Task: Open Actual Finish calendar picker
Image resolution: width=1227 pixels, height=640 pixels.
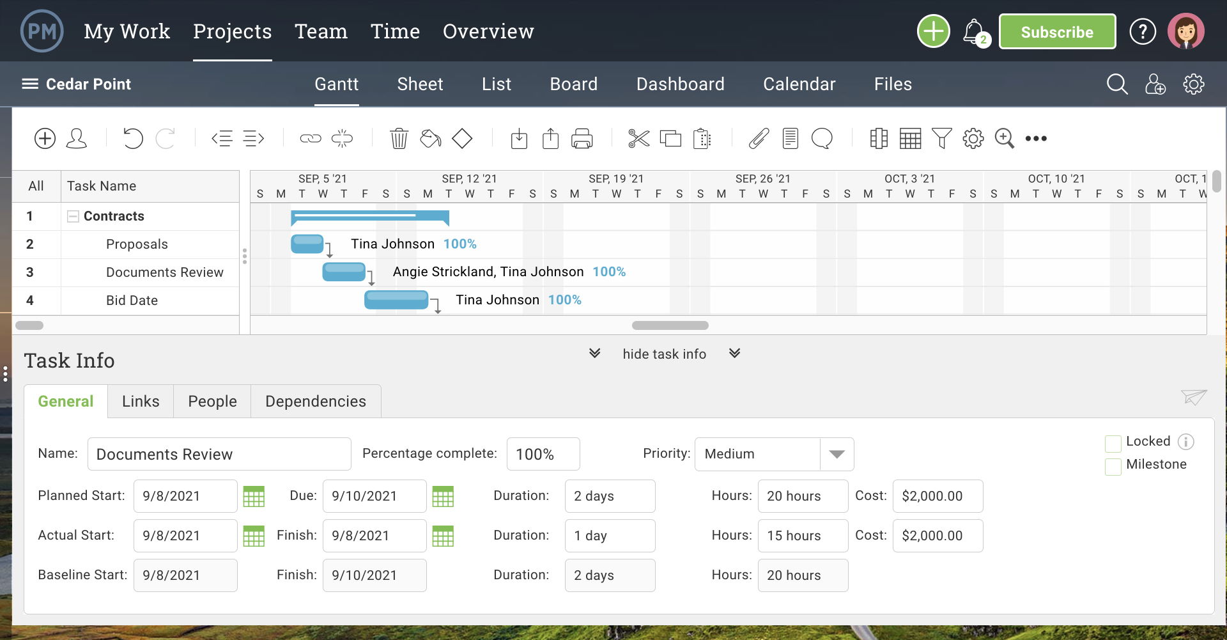Action: click(443, 536)
